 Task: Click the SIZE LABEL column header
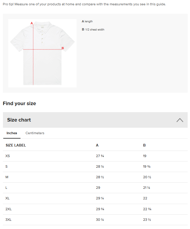(x=16, y=145)
